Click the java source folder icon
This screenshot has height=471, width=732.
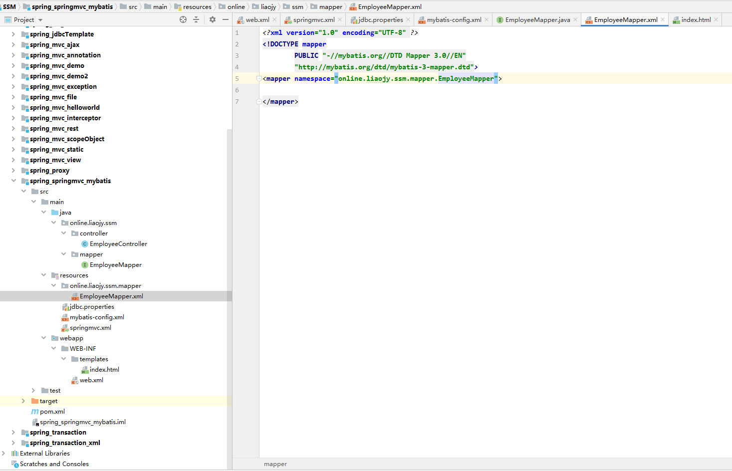pos(55,213)
